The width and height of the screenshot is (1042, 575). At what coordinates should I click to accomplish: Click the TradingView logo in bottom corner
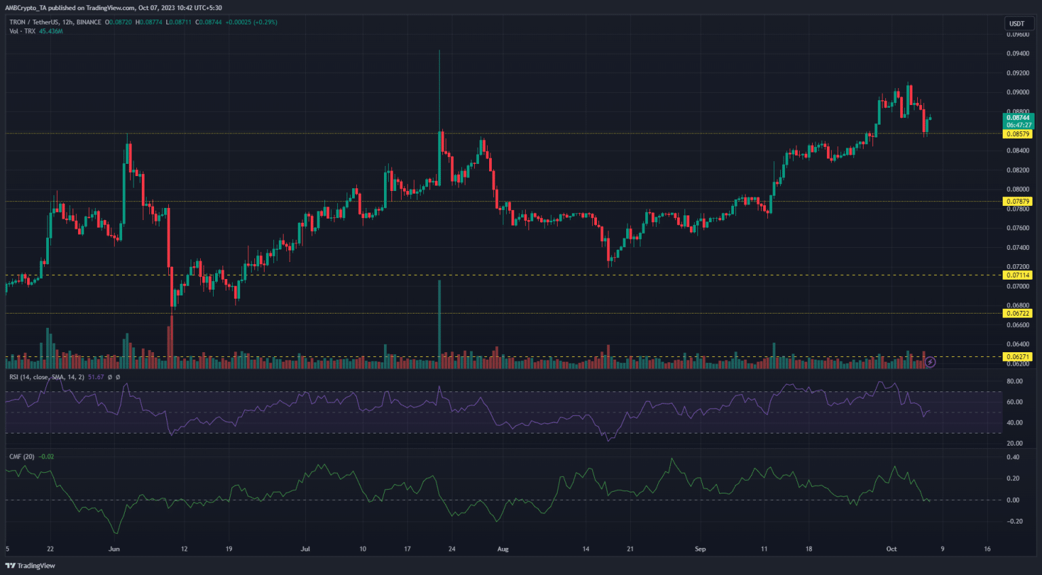(x=31, y=566)
